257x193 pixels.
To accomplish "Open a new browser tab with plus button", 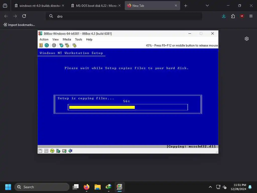I will point(185,6).
